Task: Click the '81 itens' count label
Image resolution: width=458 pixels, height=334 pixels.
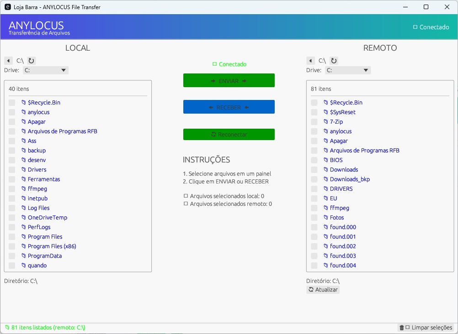Action: [x=321, y=89]
